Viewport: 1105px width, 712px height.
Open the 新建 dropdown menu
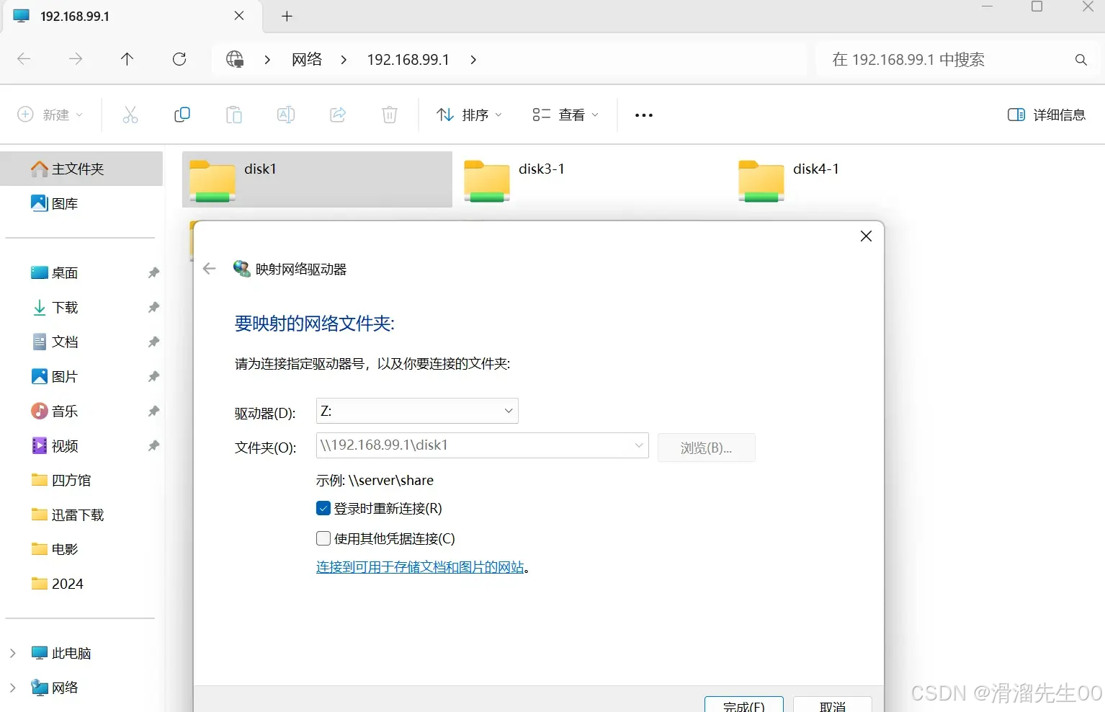coord(50,115)
